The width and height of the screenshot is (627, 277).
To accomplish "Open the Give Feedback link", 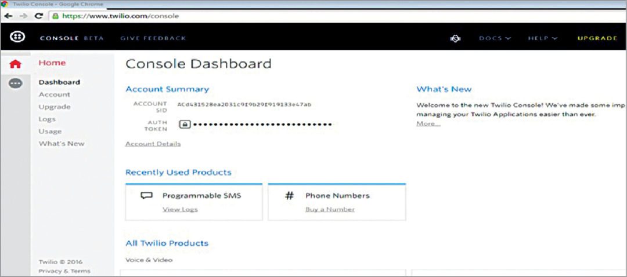I will click(153, 38).
